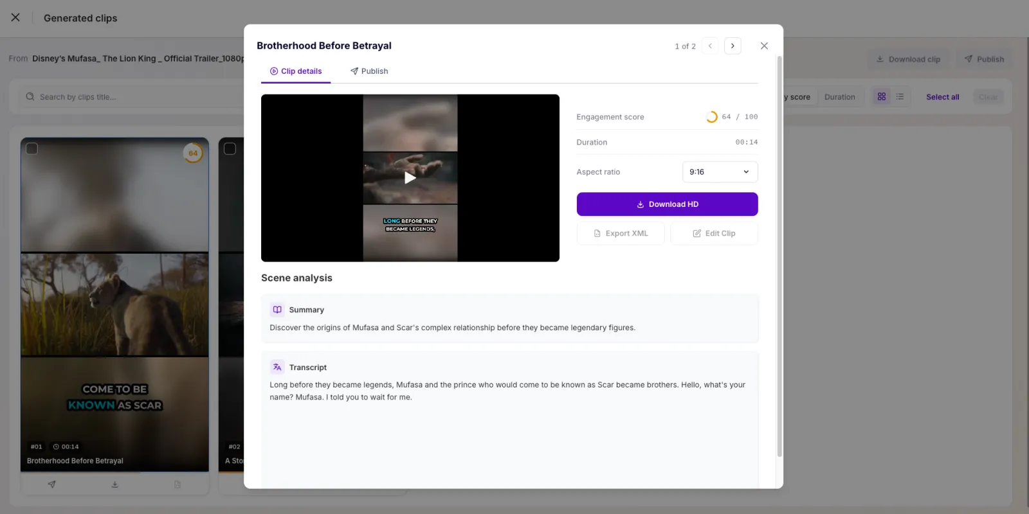Click the 64 score badge on clip #01
Viewport: 1029px width, 514px height.
tap(193, 153)
